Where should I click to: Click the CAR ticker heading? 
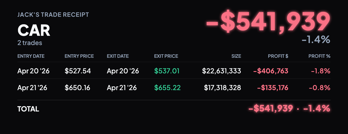(34, 30)
